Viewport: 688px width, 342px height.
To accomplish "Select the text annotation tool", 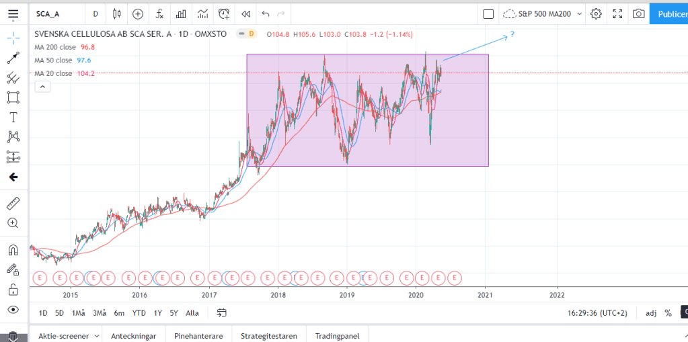I will pyautogui.click(x=13, y=117).
